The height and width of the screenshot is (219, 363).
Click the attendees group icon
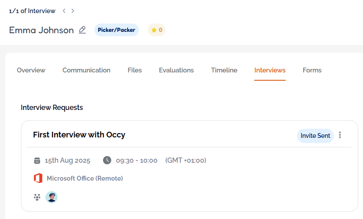pos(37,197)
